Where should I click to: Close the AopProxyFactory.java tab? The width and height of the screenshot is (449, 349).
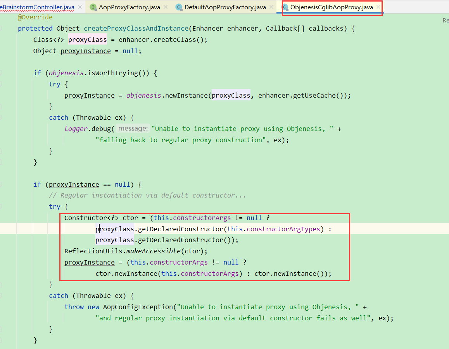[x=166, y=7]
